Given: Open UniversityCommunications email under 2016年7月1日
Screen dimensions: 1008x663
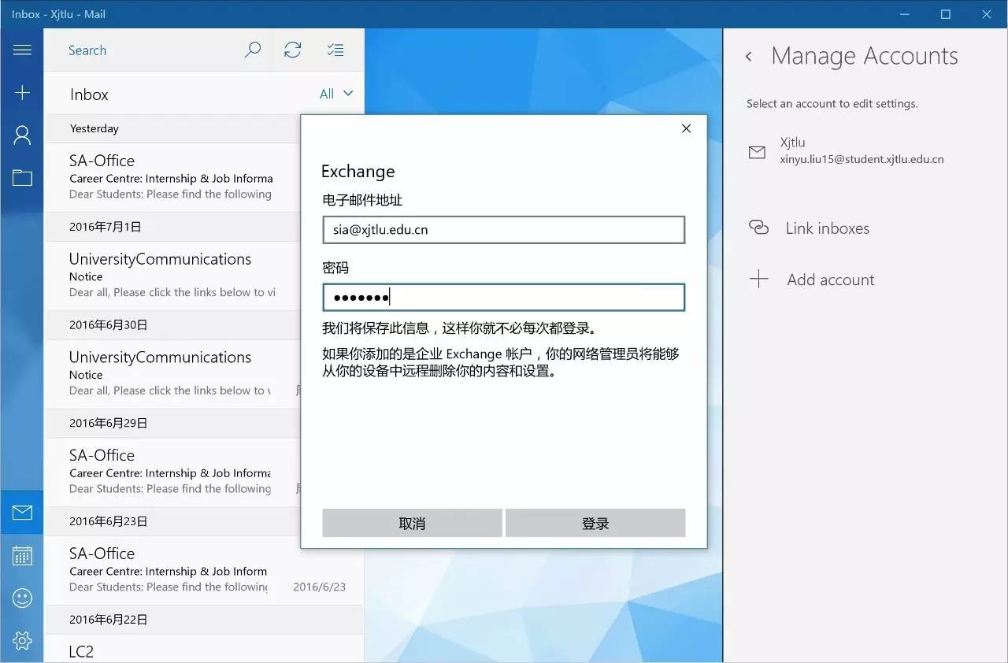Looking at the screenshot, I should click(x=173, y=276).
